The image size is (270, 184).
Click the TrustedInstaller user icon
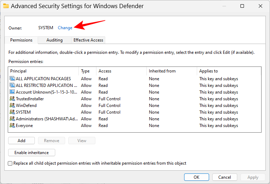coord(12,99)
